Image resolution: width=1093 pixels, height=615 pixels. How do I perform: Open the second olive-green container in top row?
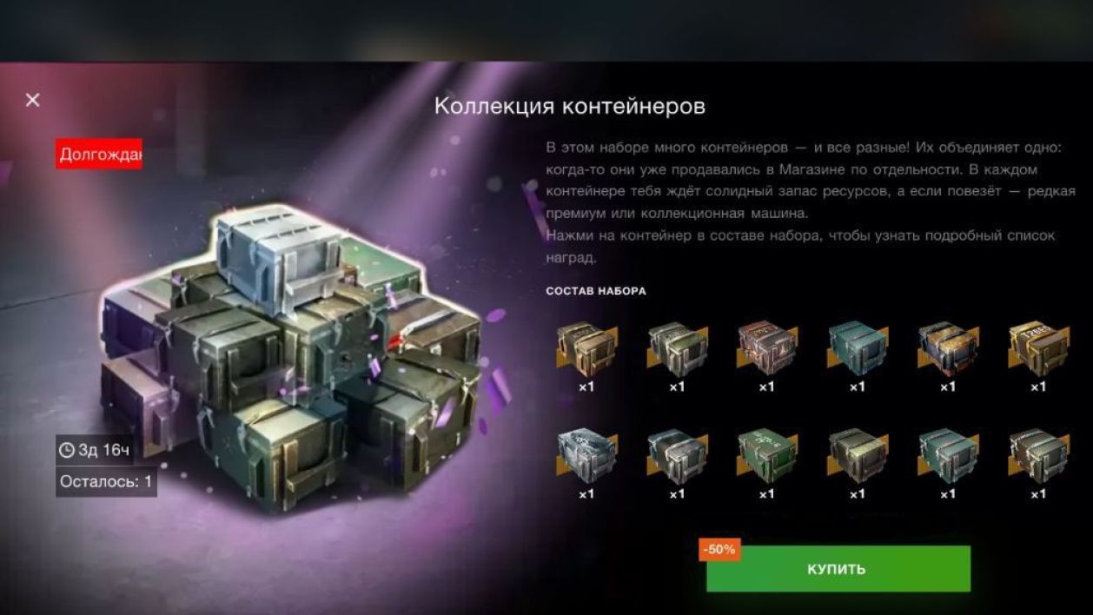(677, 349)
